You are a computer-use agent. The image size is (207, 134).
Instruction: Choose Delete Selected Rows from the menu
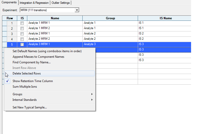coord(27,73)
